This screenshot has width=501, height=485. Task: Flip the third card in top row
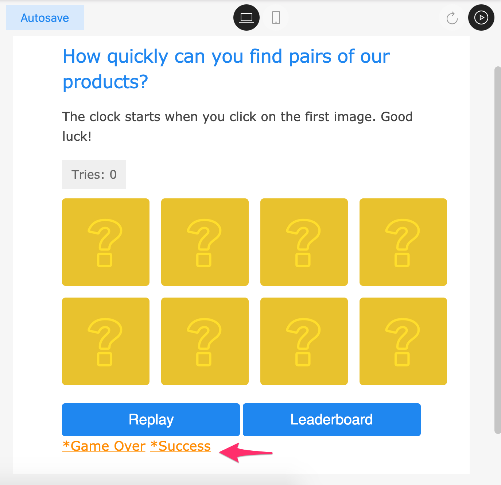point(304,242)
